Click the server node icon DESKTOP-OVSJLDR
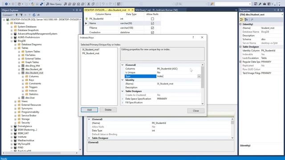The width and height of the screenshot is (285, 160). click(x=8, y=20)
